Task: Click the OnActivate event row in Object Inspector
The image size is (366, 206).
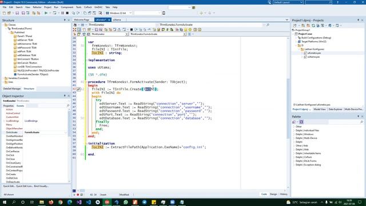Action: [35, 132]
